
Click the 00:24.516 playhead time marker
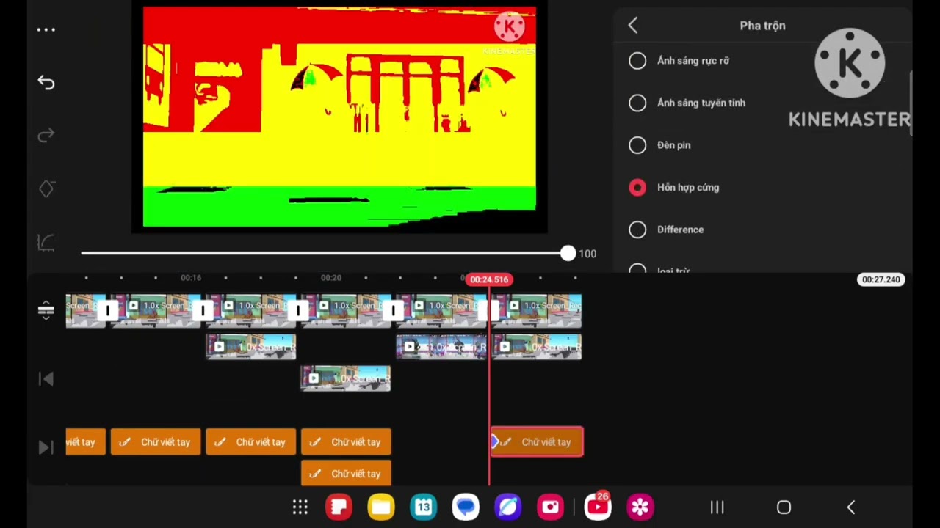click(x=489, y=279)
